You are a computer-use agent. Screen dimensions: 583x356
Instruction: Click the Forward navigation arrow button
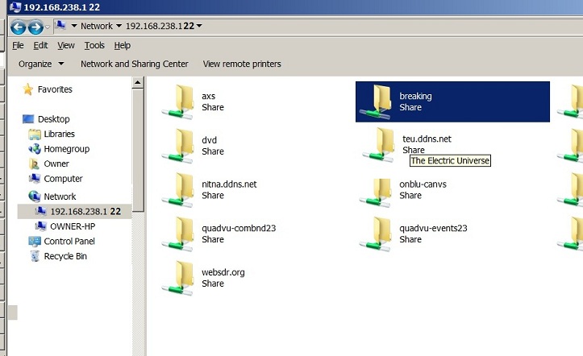click(x=35, y=27)
